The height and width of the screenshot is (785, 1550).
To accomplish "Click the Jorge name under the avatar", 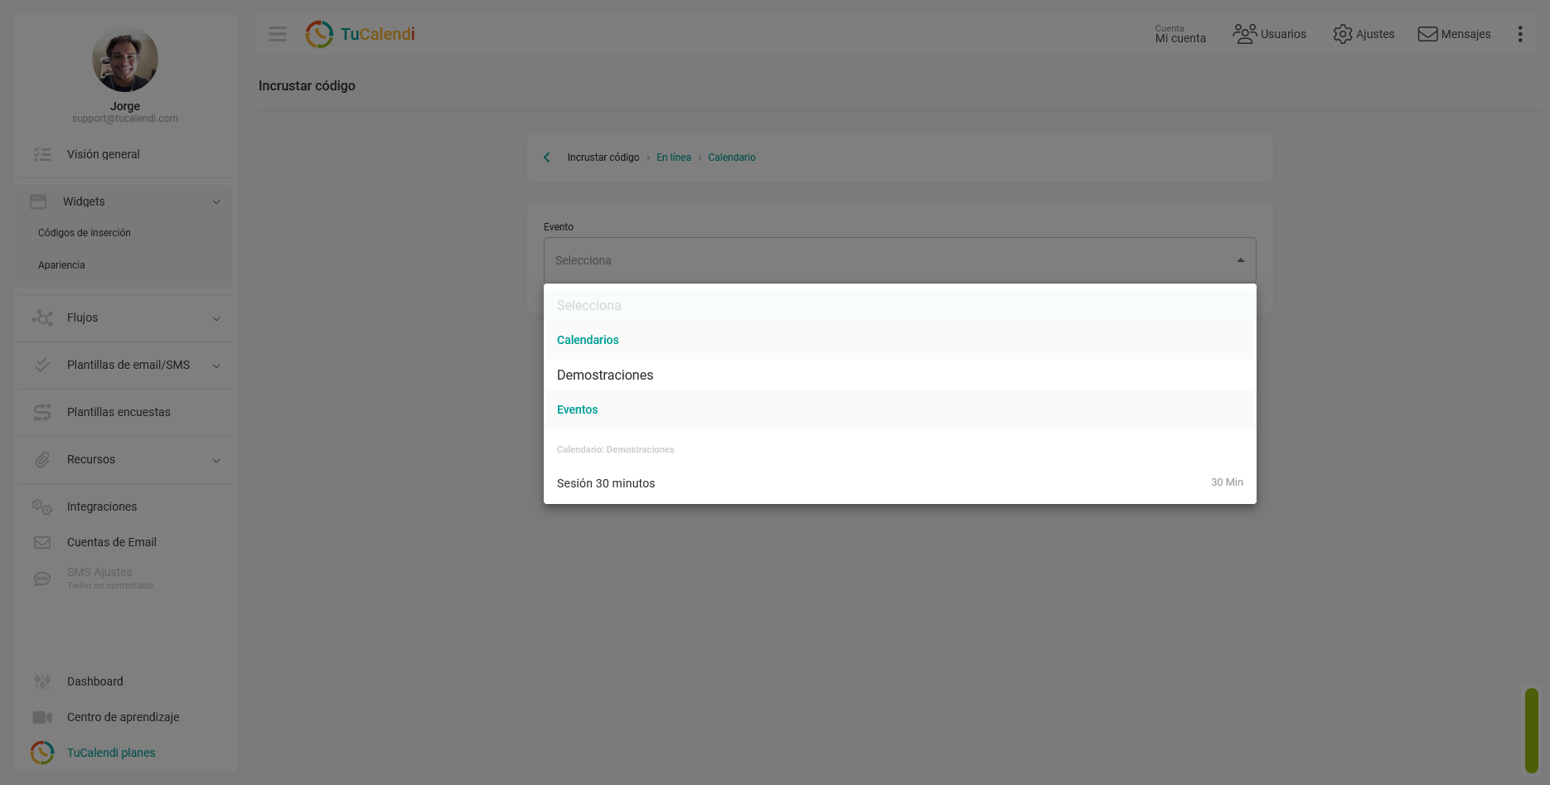I will pos(125,106).
